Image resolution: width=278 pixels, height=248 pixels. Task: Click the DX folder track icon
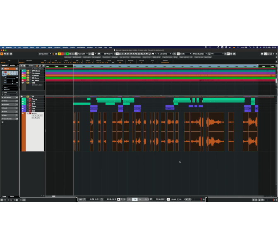(x=22, y=97)
